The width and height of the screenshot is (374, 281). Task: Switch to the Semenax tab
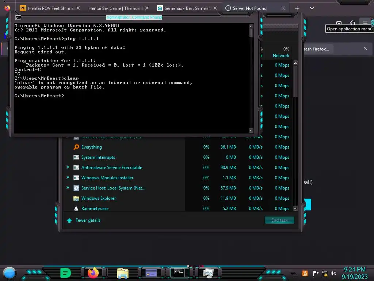point(187,8)
